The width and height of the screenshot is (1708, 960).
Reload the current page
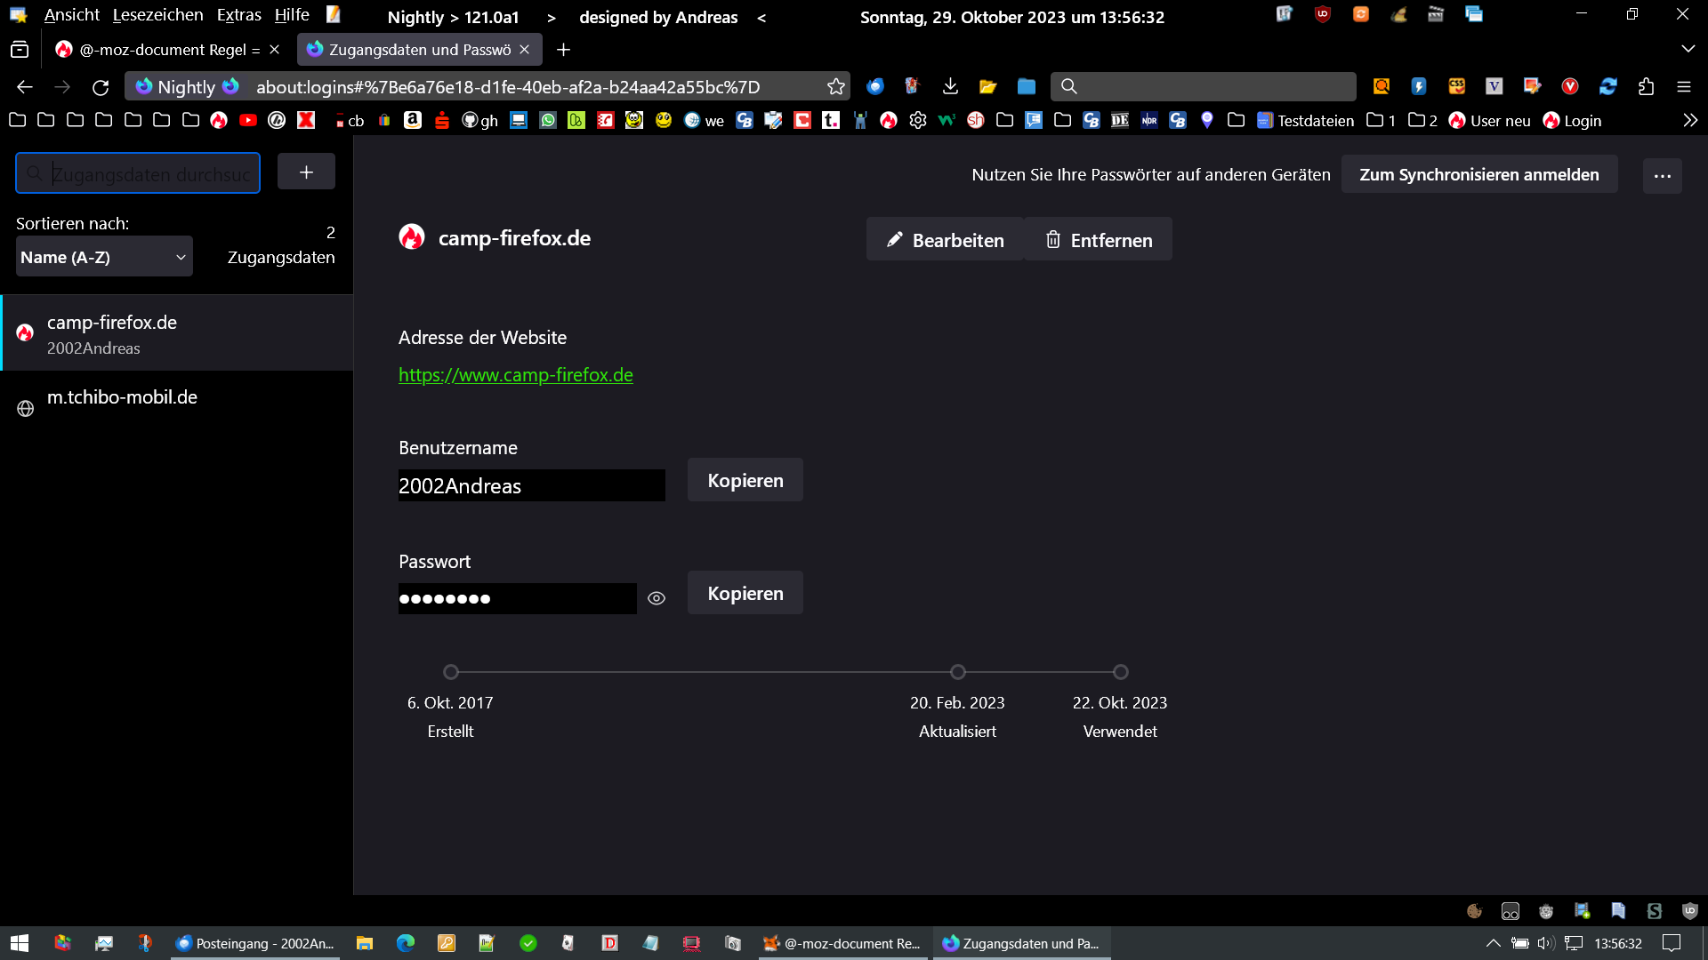coord(101,87)
